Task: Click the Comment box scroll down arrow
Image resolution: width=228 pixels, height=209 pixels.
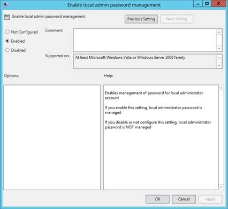Action: point(219,49)
